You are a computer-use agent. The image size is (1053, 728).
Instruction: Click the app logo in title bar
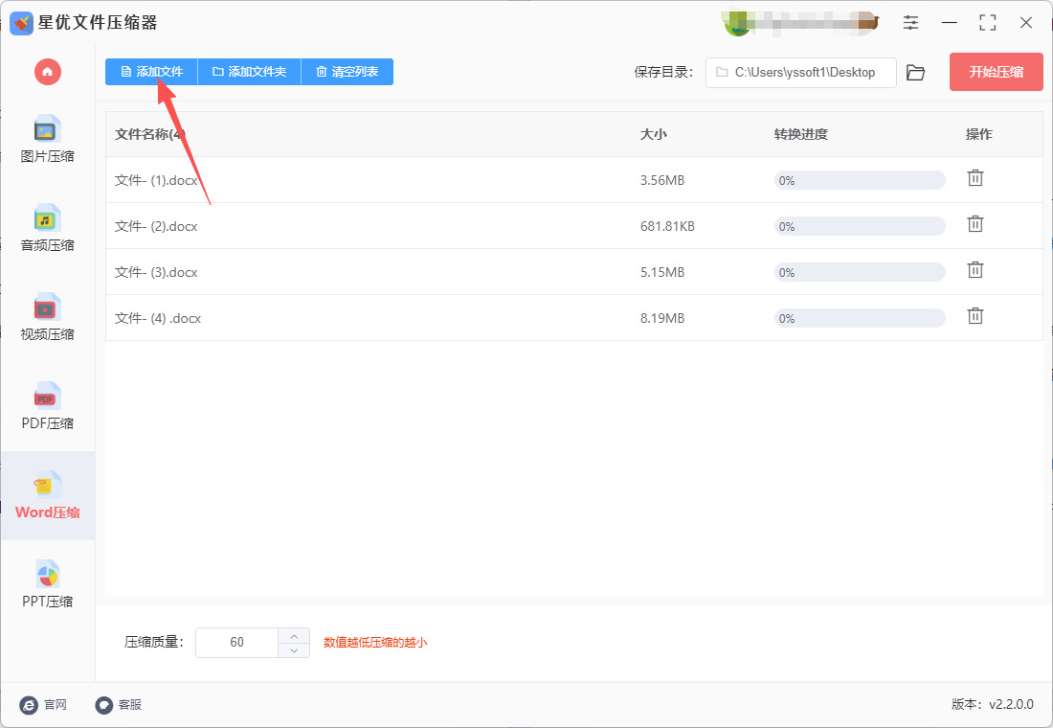point(21,23)
